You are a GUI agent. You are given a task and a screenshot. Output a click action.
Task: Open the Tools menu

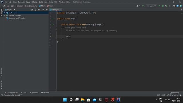(51, 2)
